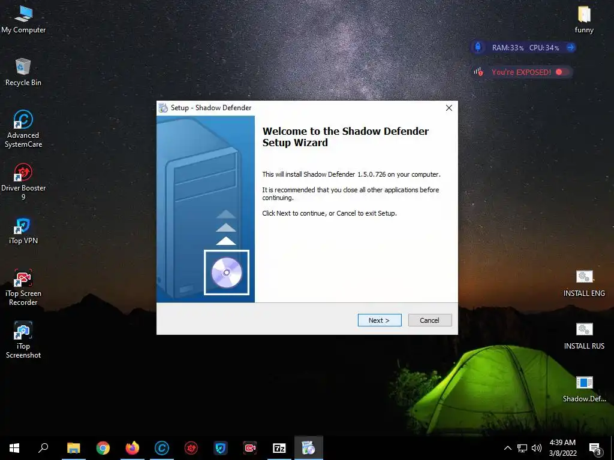Open Driver Booster from the taskbar
614x460 pixels.
[x=191, y=448]
